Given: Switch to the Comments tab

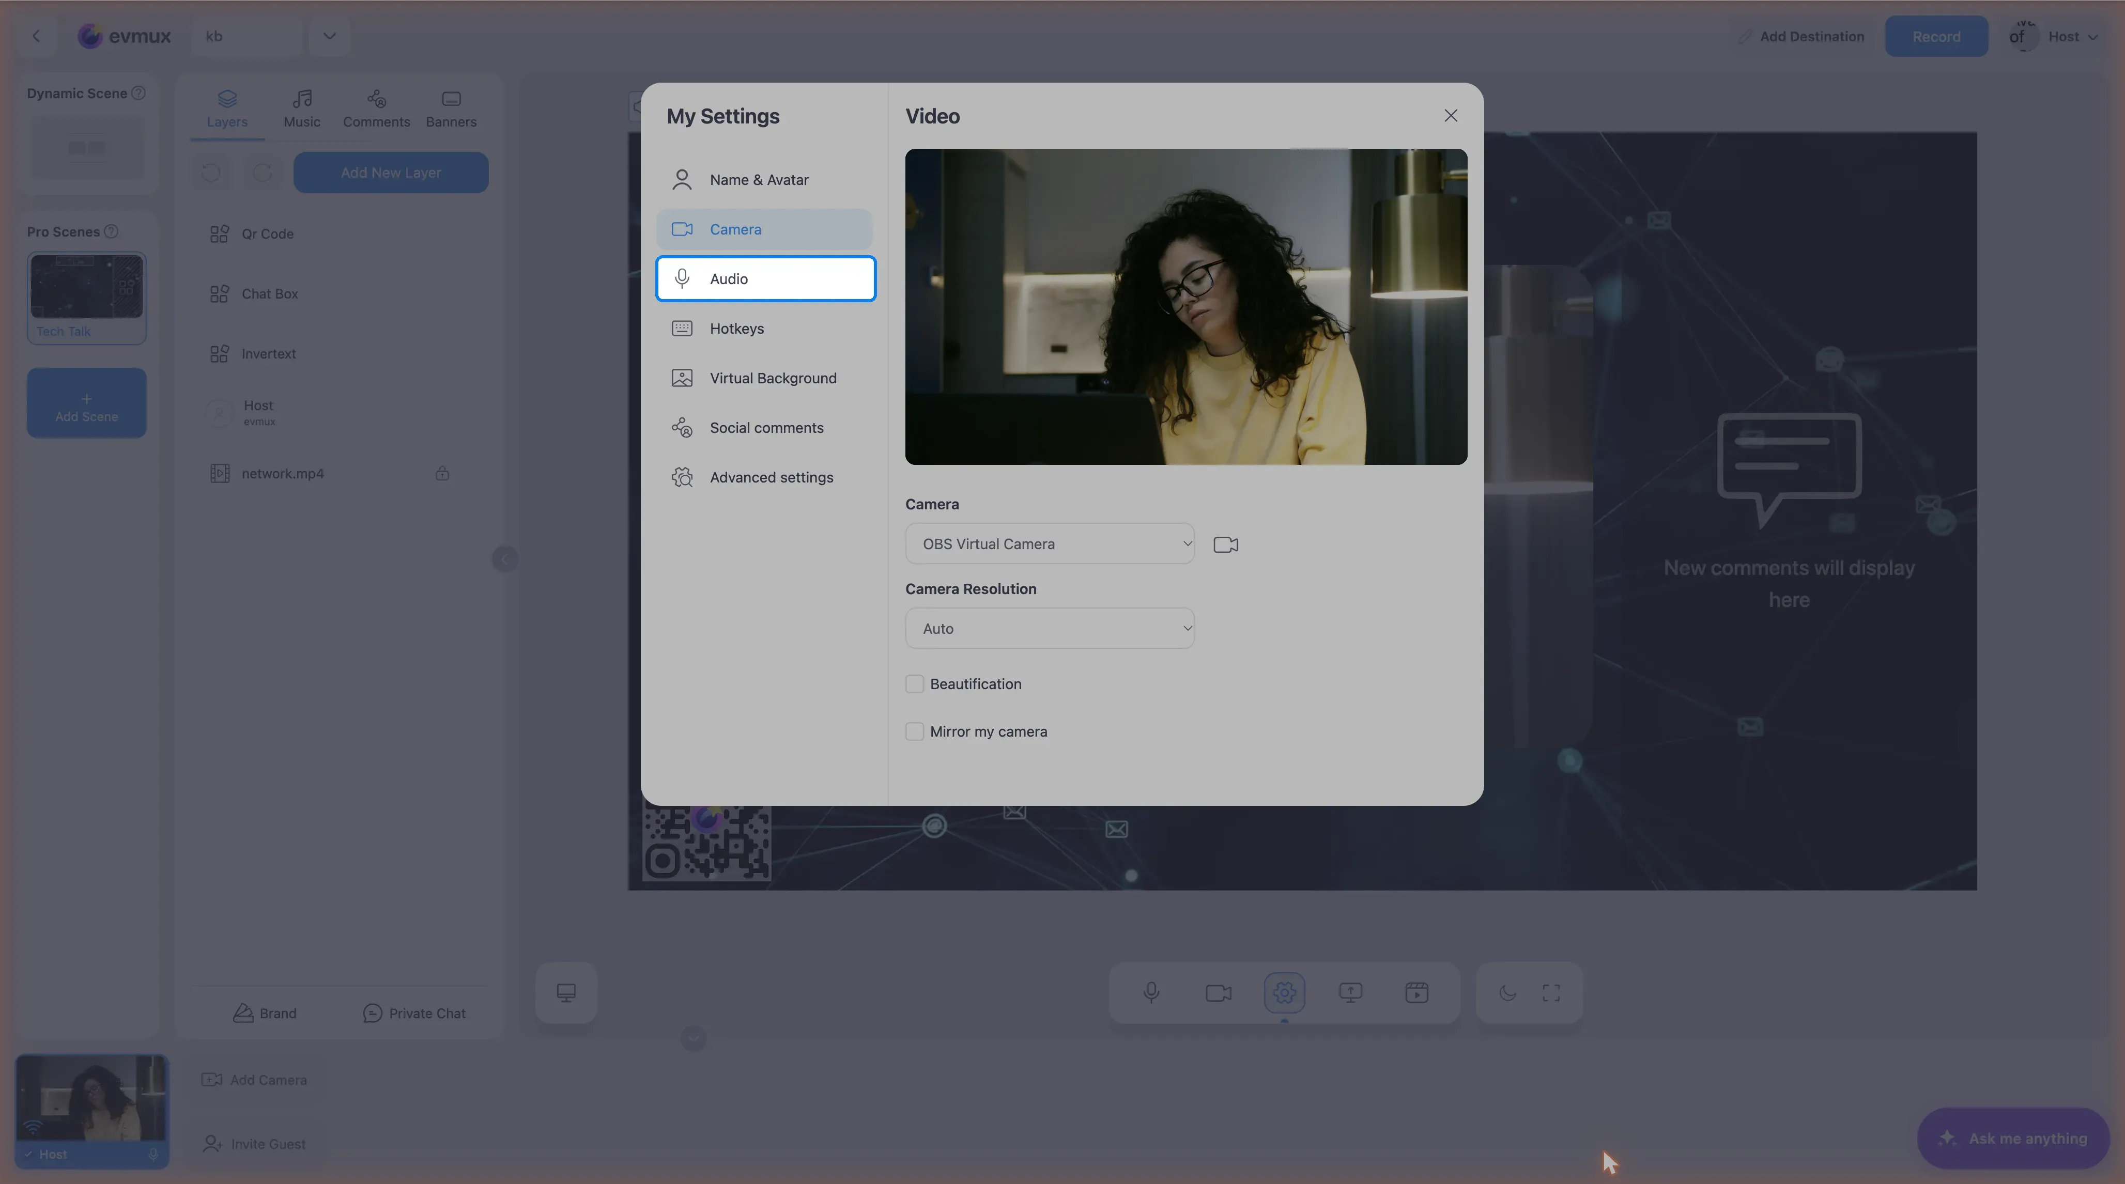Looking at the screenshot, I should tap(376, 109).
